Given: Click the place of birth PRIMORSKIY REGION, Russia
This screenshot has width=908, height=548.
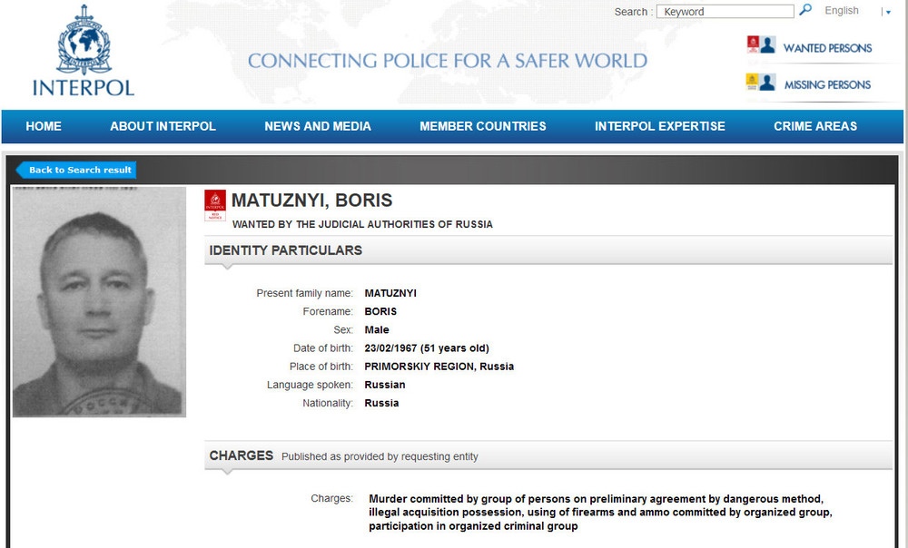Looking at the screenshot, I should pyautogui.click(x=439, y=367).
